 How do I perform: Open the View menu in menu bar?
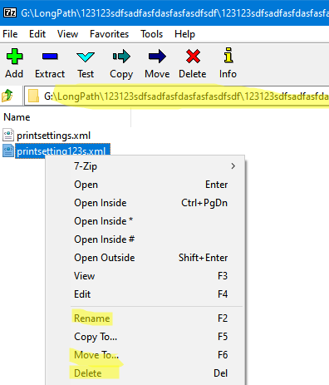click(67, 34)
